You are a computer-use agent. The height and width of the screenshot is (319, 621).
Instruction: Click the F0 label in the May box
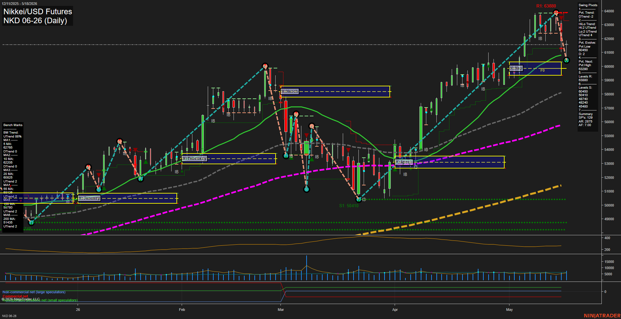[x=542, y=70]
